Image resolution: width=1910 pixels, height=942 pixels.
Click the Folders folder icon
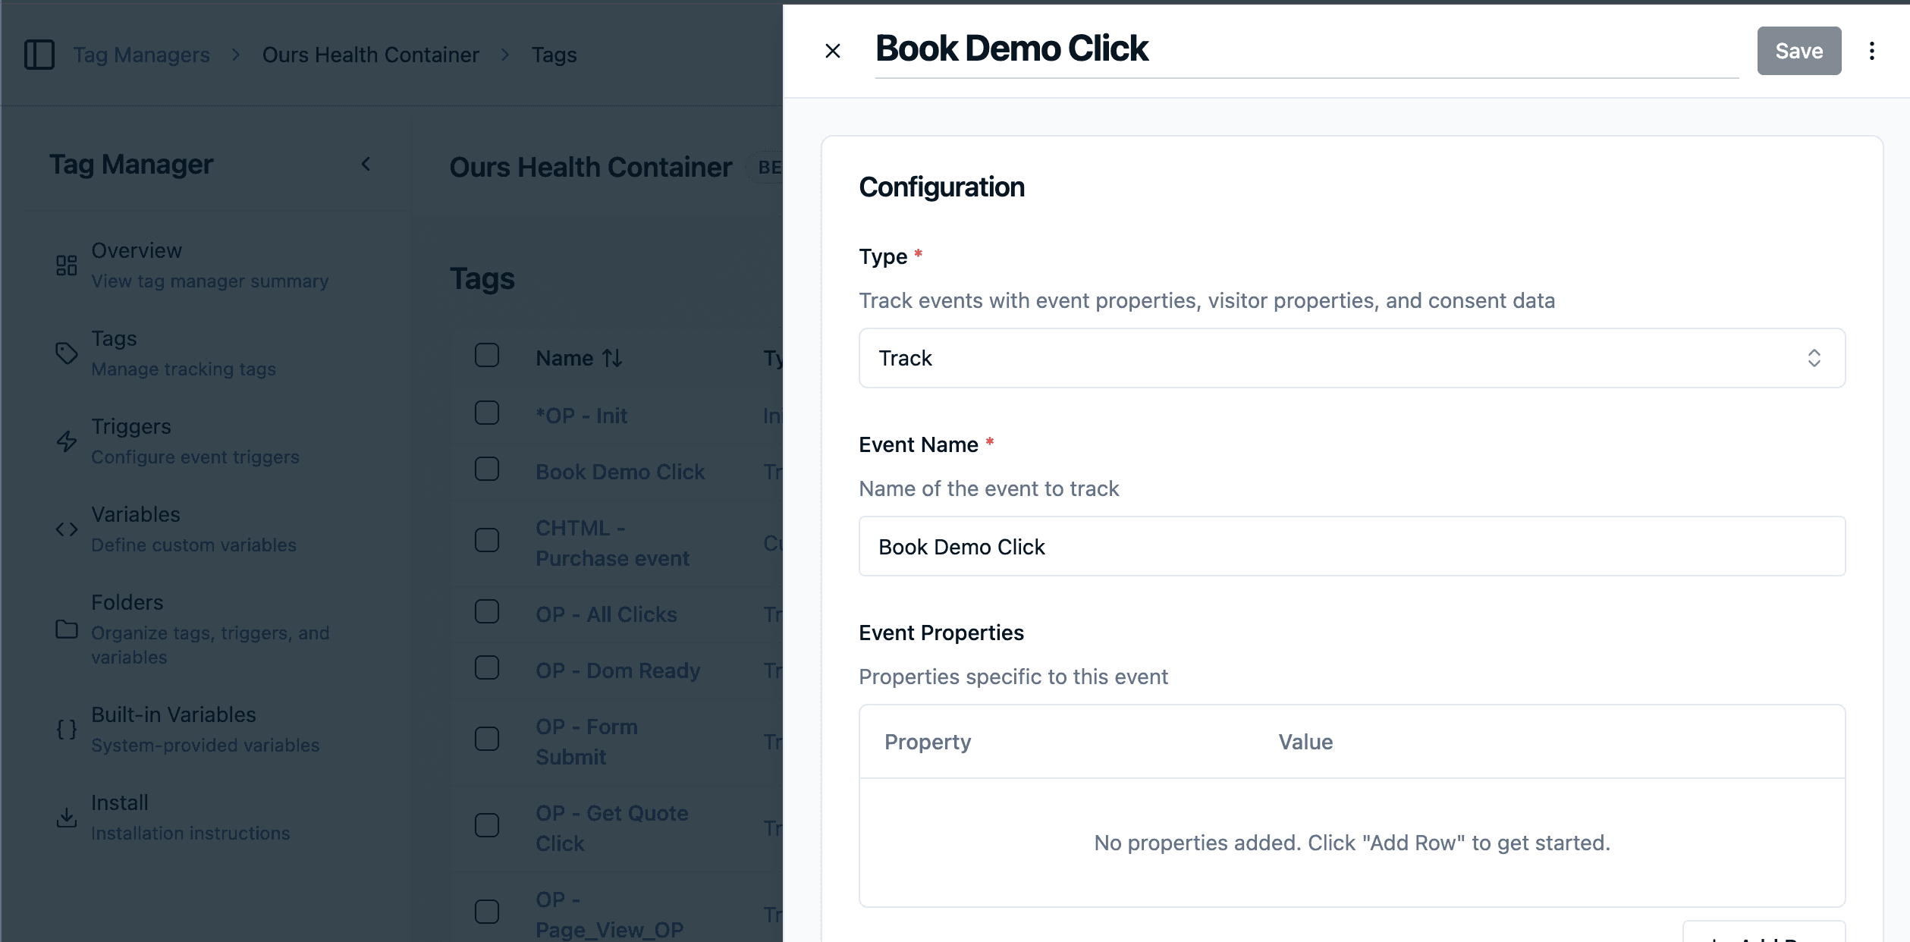click(x=67, y=630)
